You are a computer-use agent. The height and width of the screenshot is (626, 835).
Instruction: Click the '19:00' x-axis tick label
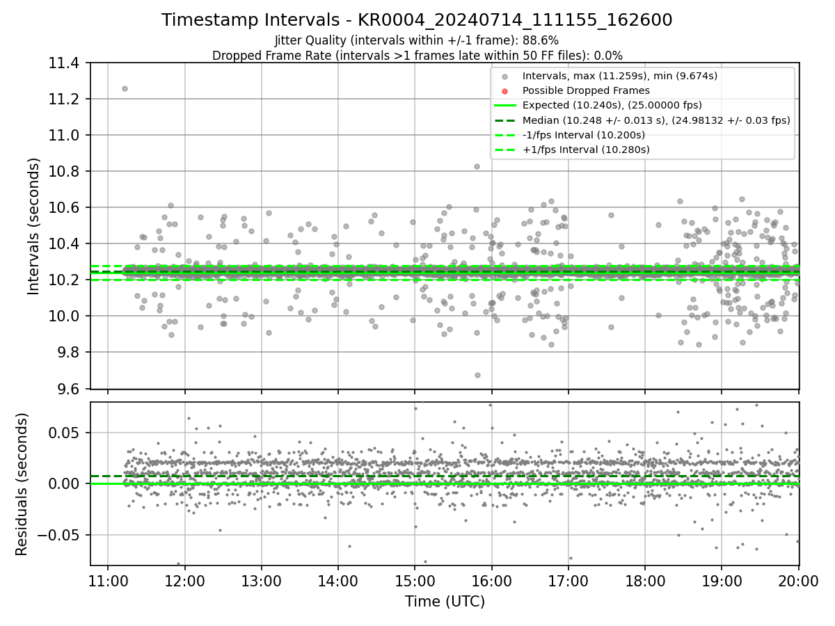(722, 580)
